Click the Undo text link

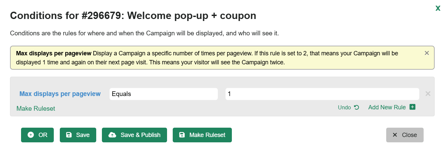click(344, 107)
